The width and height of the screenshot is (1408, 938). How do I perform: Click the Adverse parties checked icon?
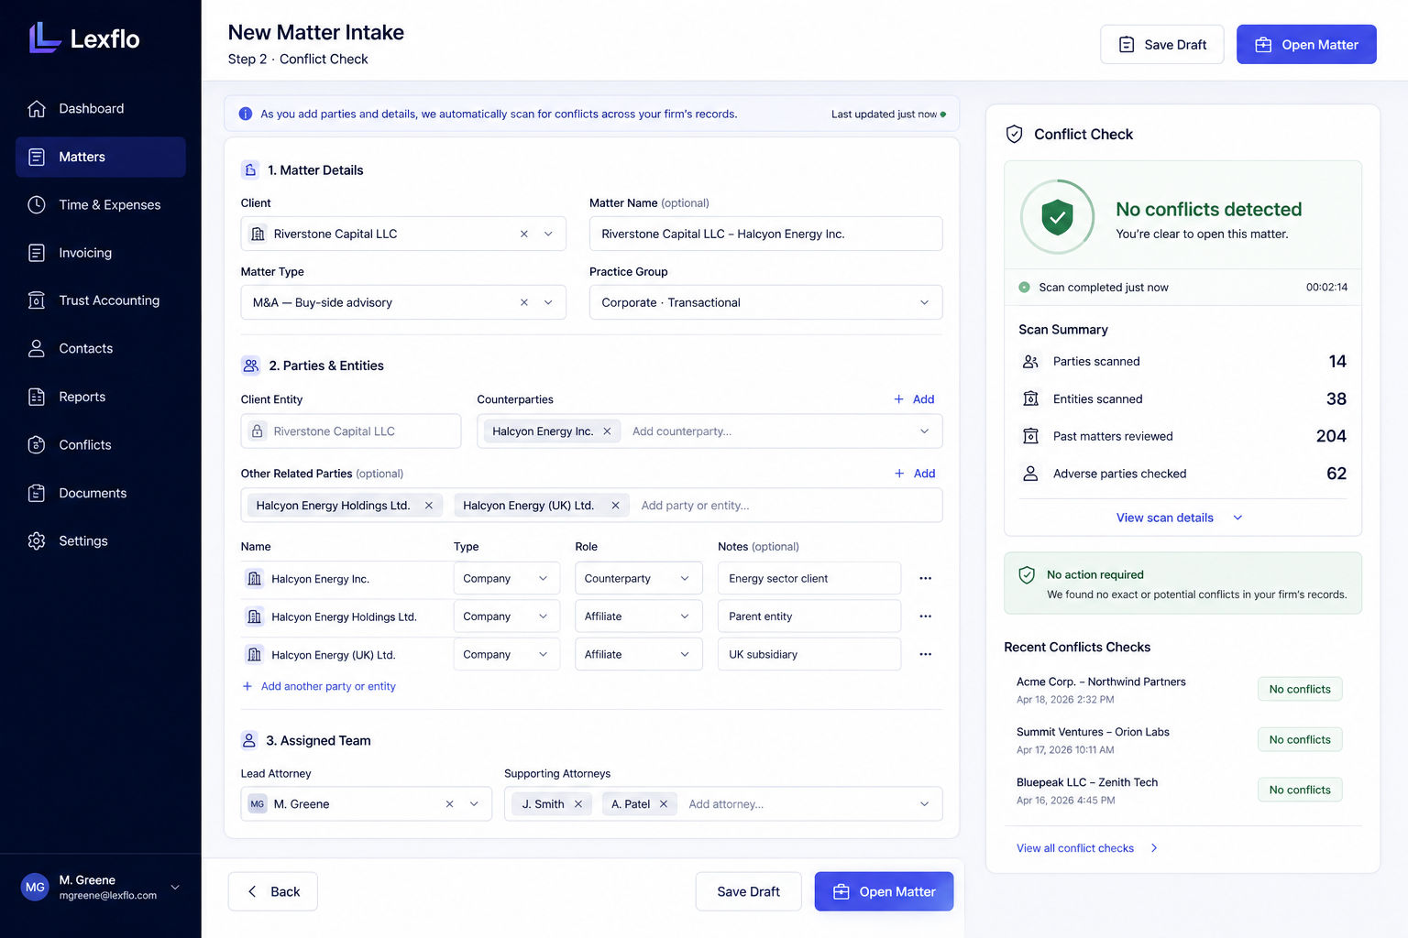click(1030, 474)
